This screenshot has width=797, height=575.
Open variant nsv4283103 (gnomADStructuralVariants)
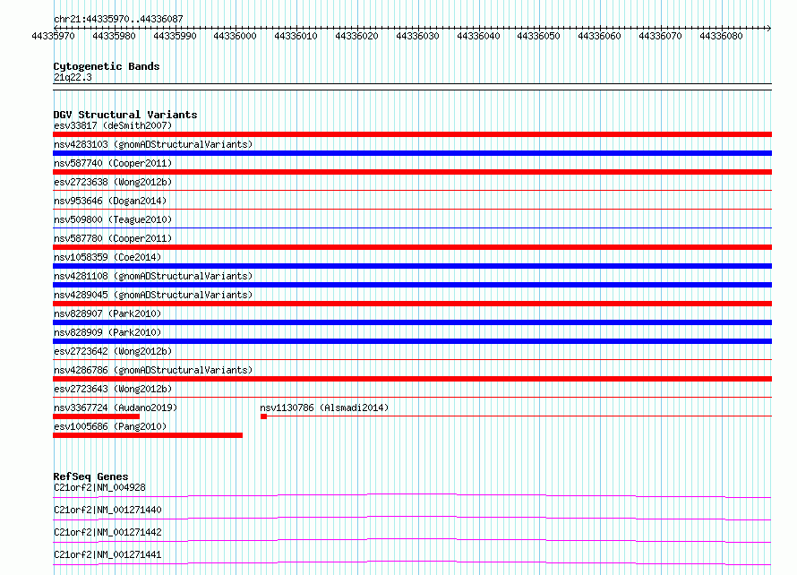pyautogui.click(x=153, y=144)
